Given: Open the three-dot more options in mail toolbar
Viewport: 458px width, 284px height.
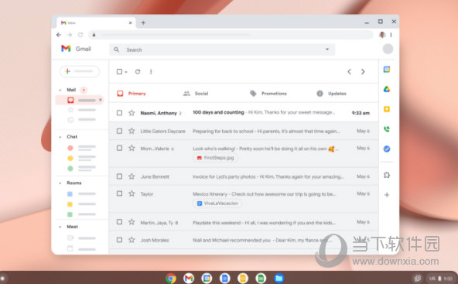Looking at the screenshot, I should [151, 72].
